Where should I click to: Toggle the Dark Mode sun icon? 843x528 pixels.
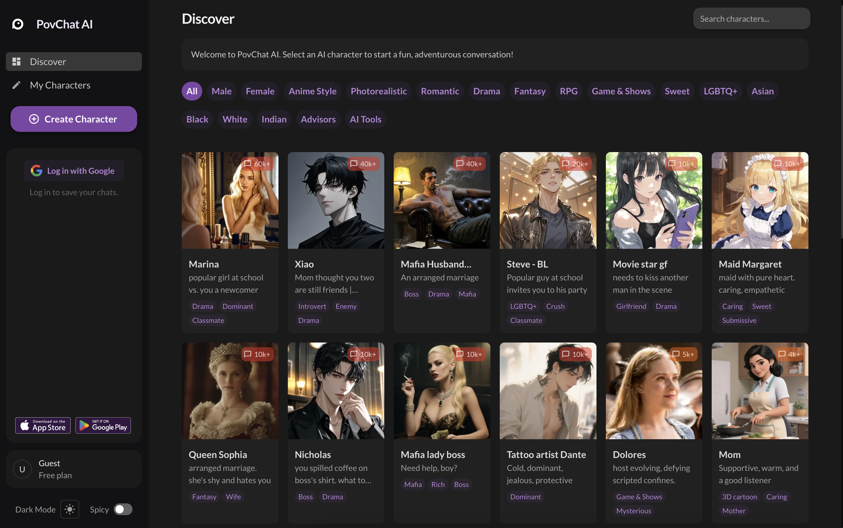69,509
